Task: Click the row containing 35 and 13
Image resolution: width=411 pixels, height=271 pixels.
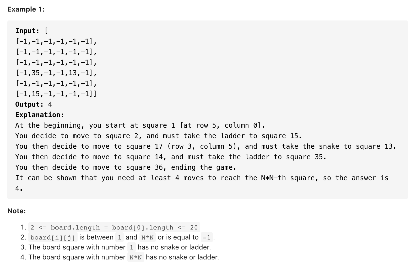Action: [x=56, y=73]
